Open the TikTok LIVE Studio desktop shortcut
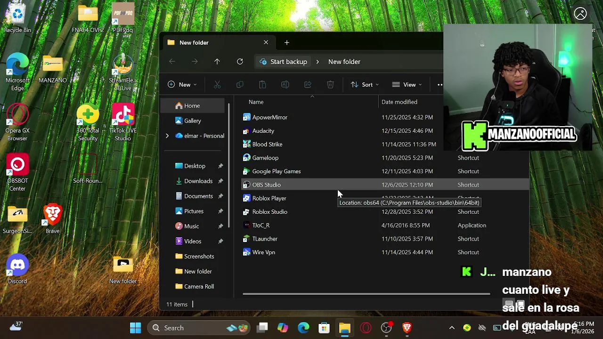 pos(123,122)
